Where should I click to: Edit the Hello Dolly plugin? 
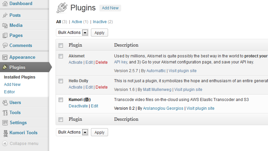[89, 87]
